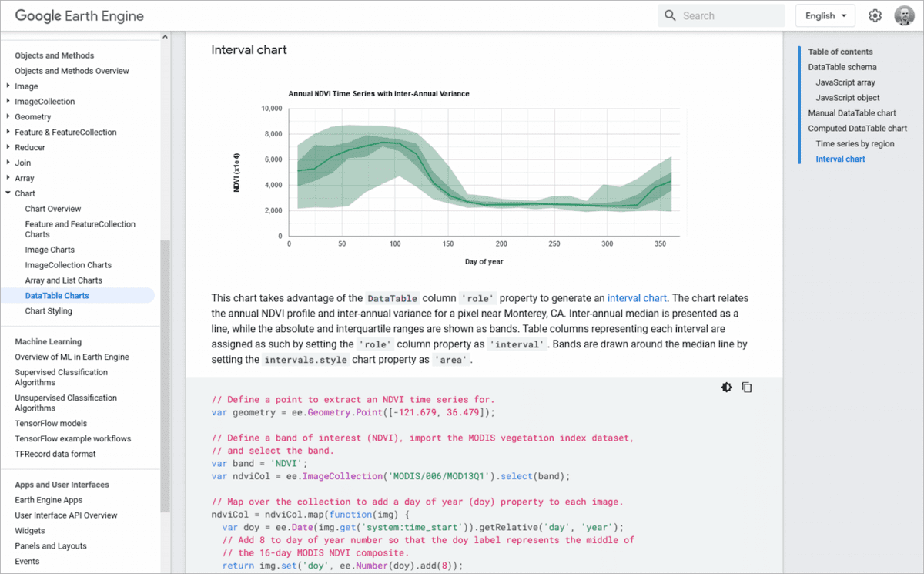Expand Feature & FeatureCollection section arrow
Image resolution: width=924 pixels, height=574 pixels.
click(x=8, y=133)
